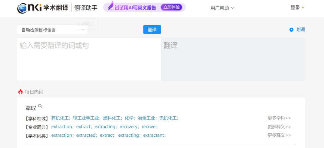Click the recover translation link

pos(149,127)
